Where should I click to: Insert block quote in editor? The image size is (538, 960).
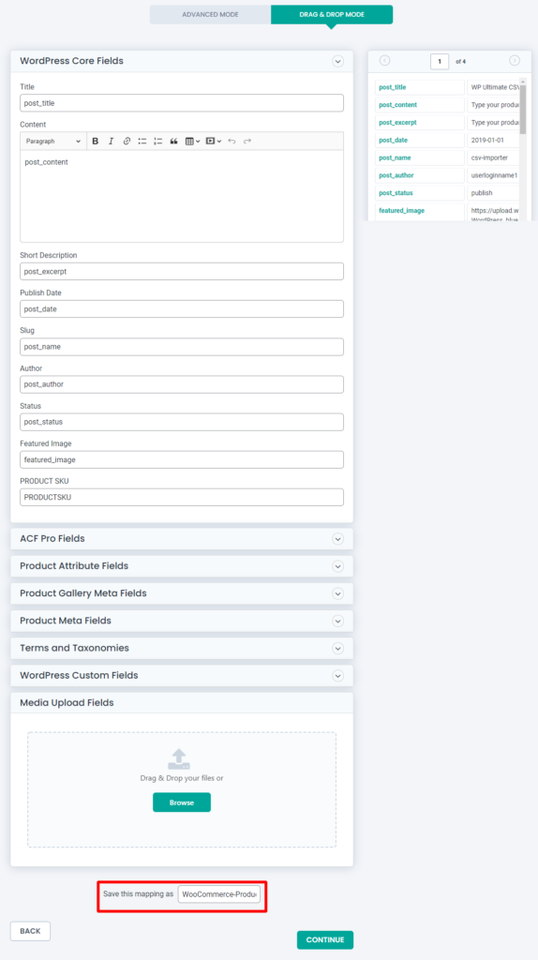[x=173, y=141]
